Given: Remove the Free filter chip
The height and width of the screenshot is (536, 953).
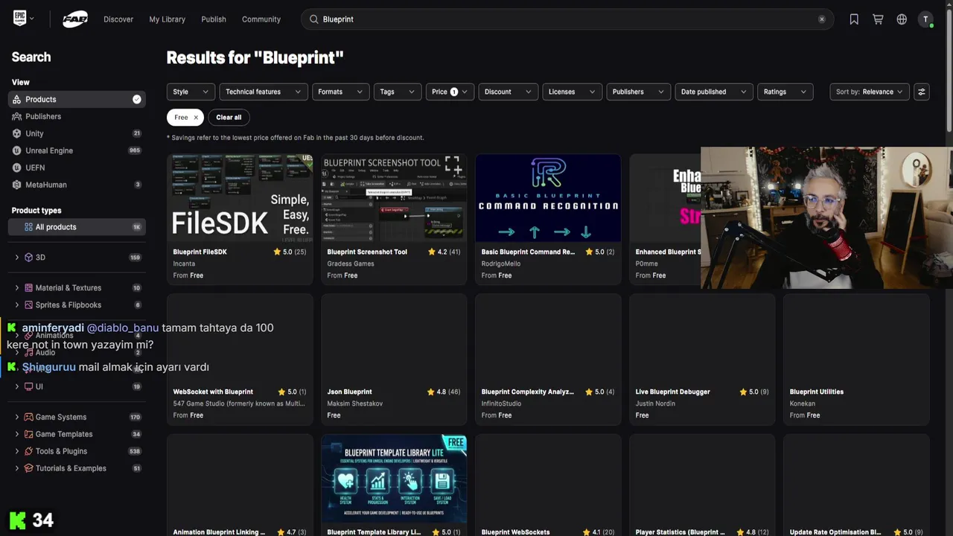Looking at the screenshot, I should coord(196,117).
